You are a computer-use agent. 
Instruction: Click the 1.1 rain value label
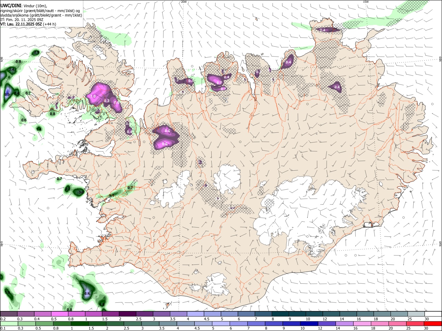point(112,195)
